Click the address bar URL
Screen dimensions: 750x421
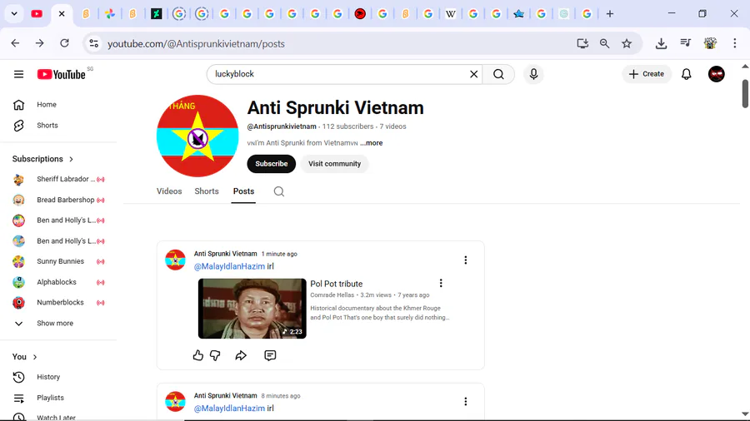pyautogui.click(x=196, y=44)
